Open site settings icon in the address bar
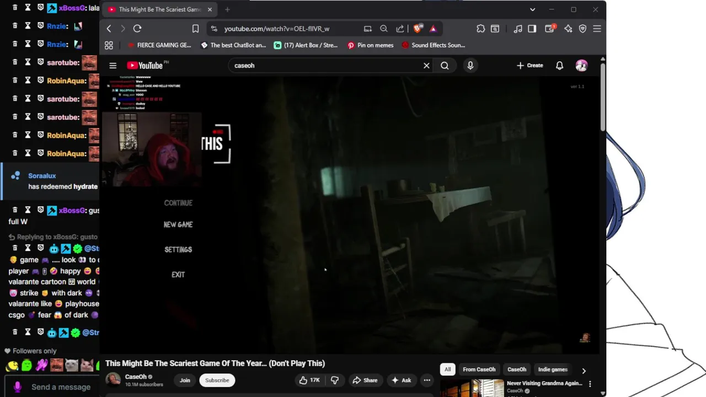This screenshot has height=397, width=706. point(213,29)
